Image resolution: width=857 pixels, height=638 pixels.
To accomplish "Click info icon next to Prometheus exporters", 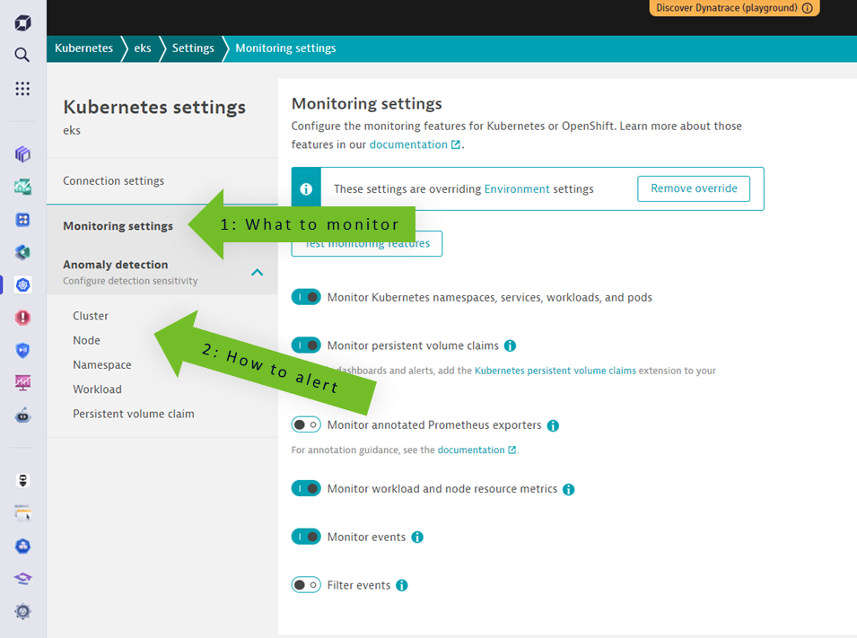I will coord(553,425).
